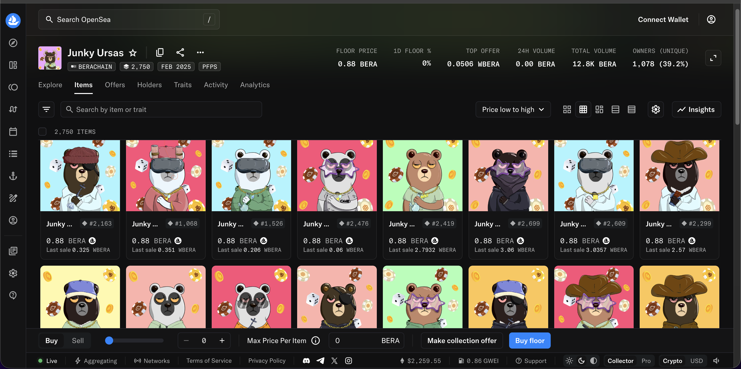741x369 pixels.
Task: Share the Junky Ursas collection
Action: coord(180,52)
